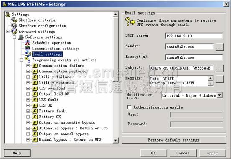The image size is (231, 159).
Task: Click the Advanced settings icon
Action: (14, 31)
